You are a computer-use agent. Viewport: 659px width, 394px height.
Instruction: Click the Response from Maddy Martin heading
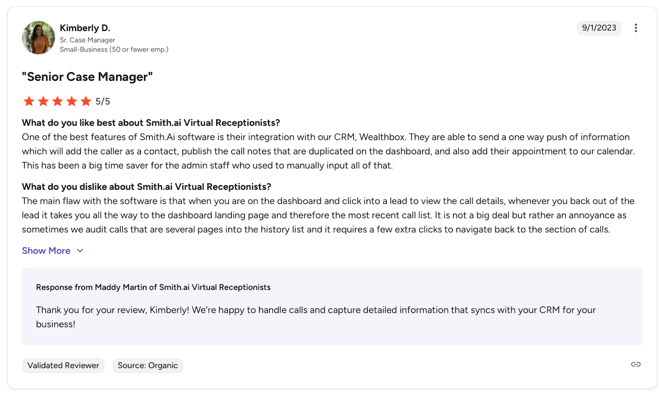point(153,287)
